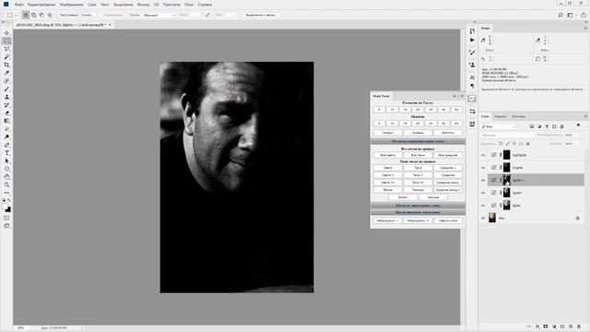
Task: Toggle Quick Mask mode icon
Action: tap(6, 218)
